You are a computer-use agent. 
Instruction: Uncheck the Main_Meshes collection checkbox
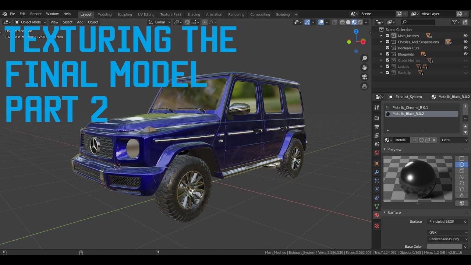pyautogui.click(x=387, y=36)
